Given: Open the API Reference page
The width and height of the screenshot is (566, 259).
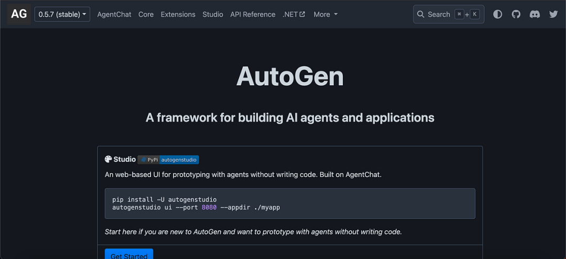Looking at the screenshot, I should pyautogui.click(x=253, y=15).
